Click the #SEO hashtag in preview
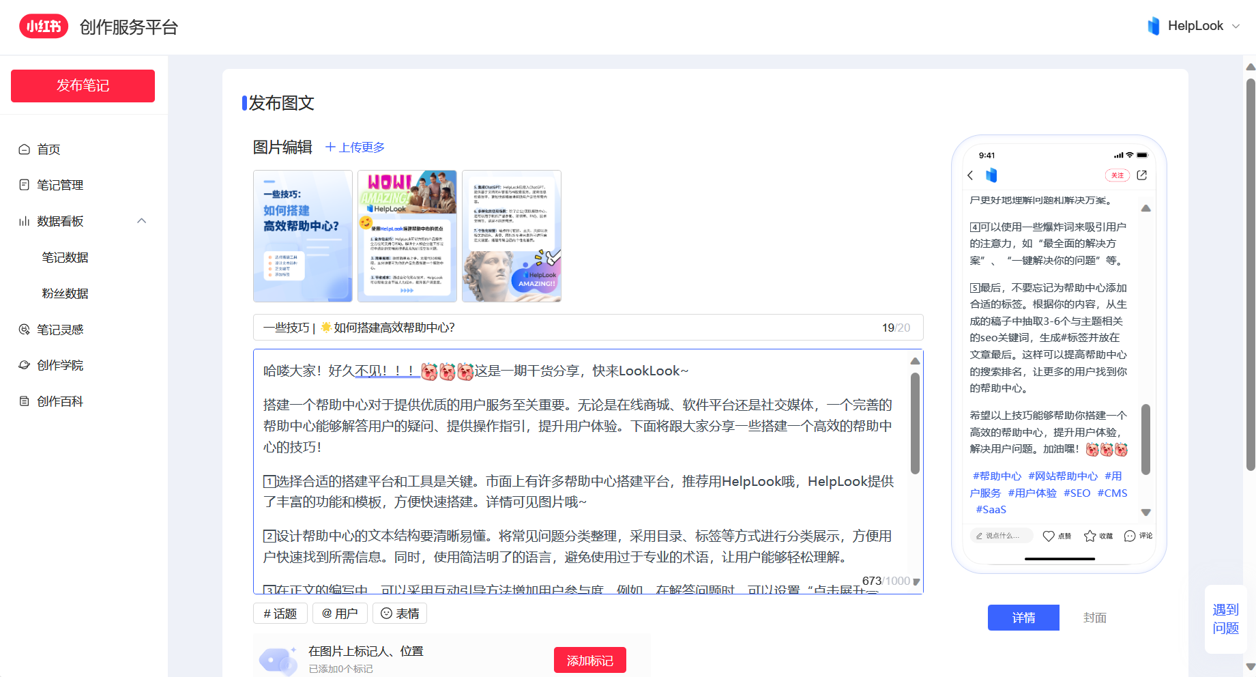Viewport: 1256px width, 677px height. 1077,493
